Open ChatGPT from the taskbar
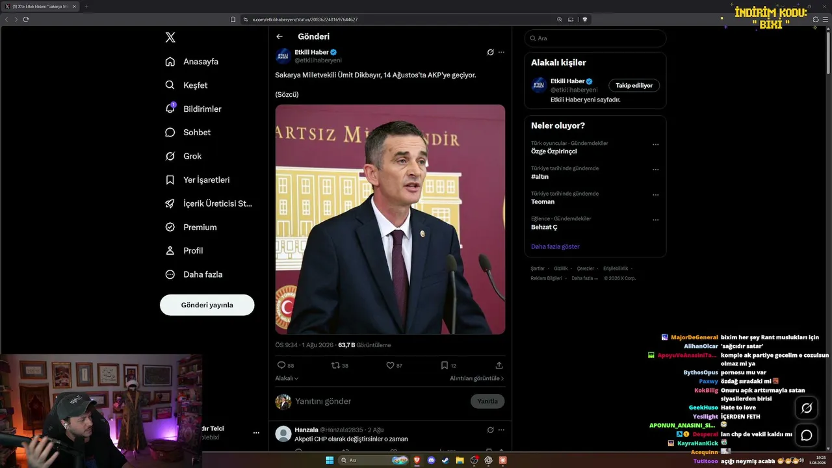The height and width of the screenshot is (468, 832). 488,460
